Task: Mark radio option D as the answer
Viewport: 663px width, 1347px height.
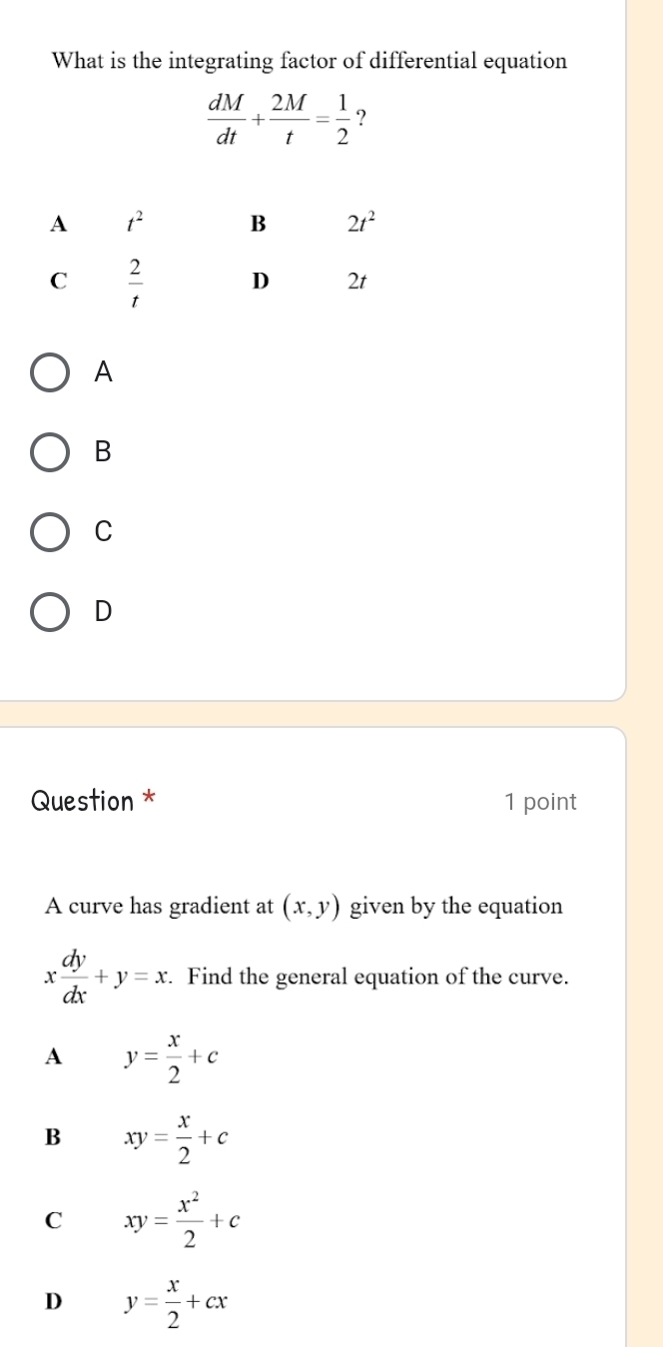Action: 49,611
